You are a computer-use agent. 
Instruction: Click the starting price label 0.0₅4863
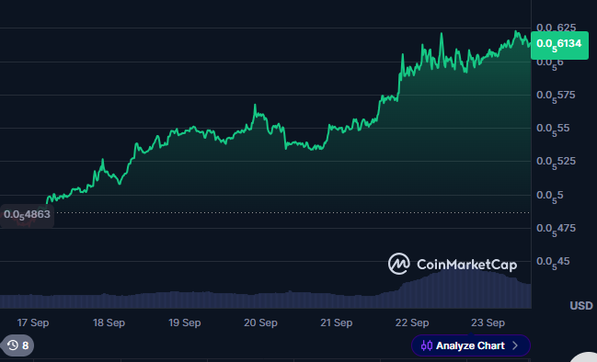point(27,215)
